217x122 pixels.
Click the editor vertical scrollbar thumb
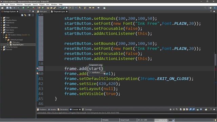[x=216, y=60]
